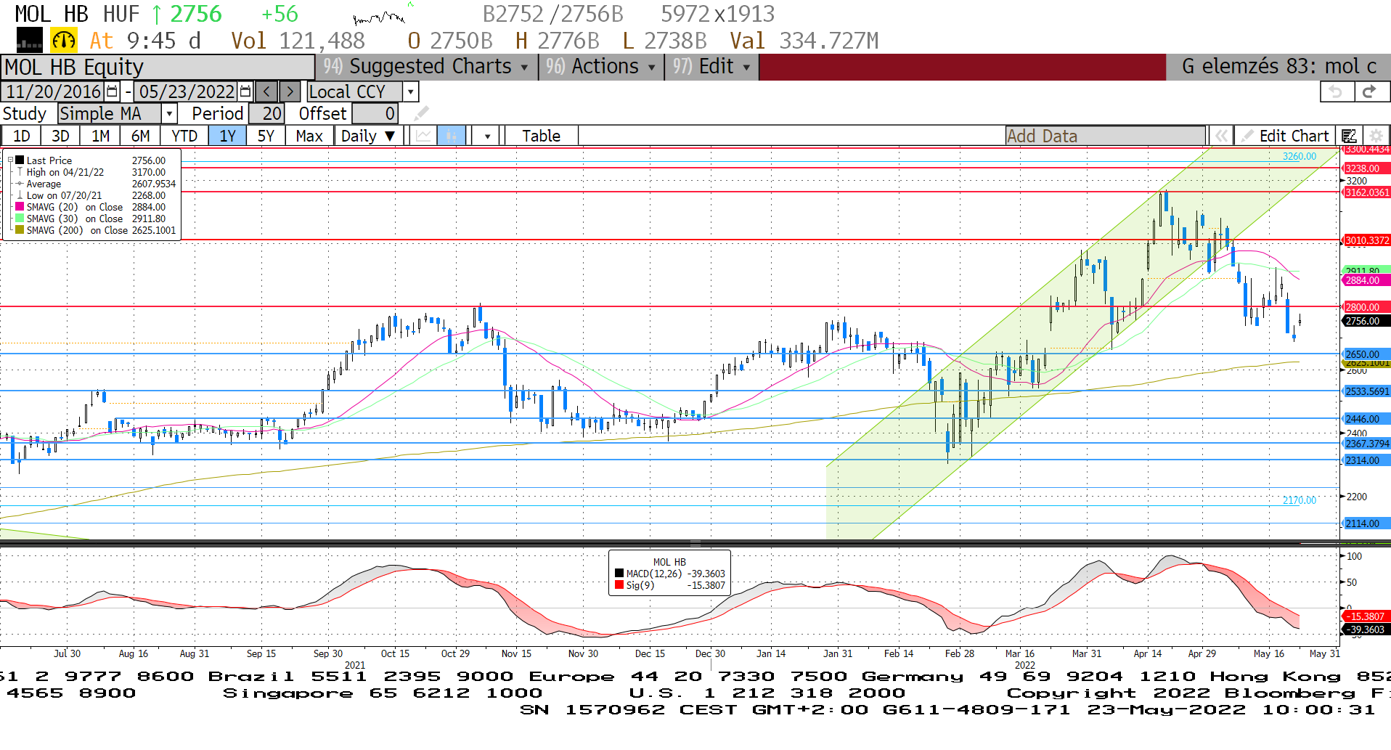
Task: Click the Period value 20 field
Action: [266, 113]
